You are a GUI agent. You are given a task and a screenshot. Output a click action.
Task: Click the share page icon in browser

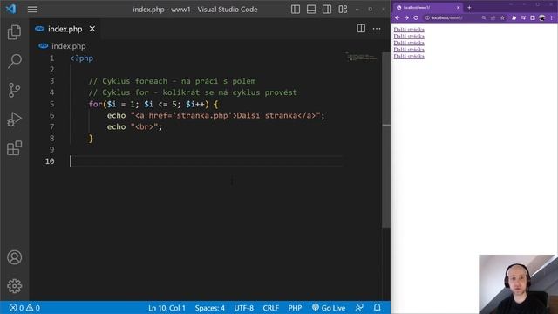pyautogui.click(x=493, y=17)
